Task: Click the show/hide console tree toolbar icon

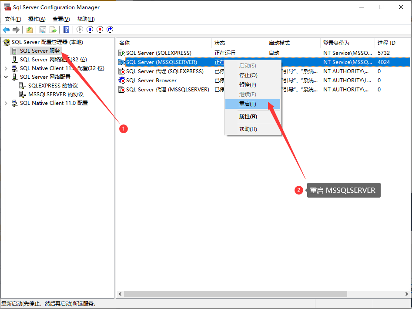Action: tap(43, 29)
